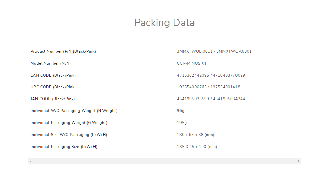Click the EAN CODE (Black/Pink) label
This screenshot has width=331, height=180.
coord(53,75)
